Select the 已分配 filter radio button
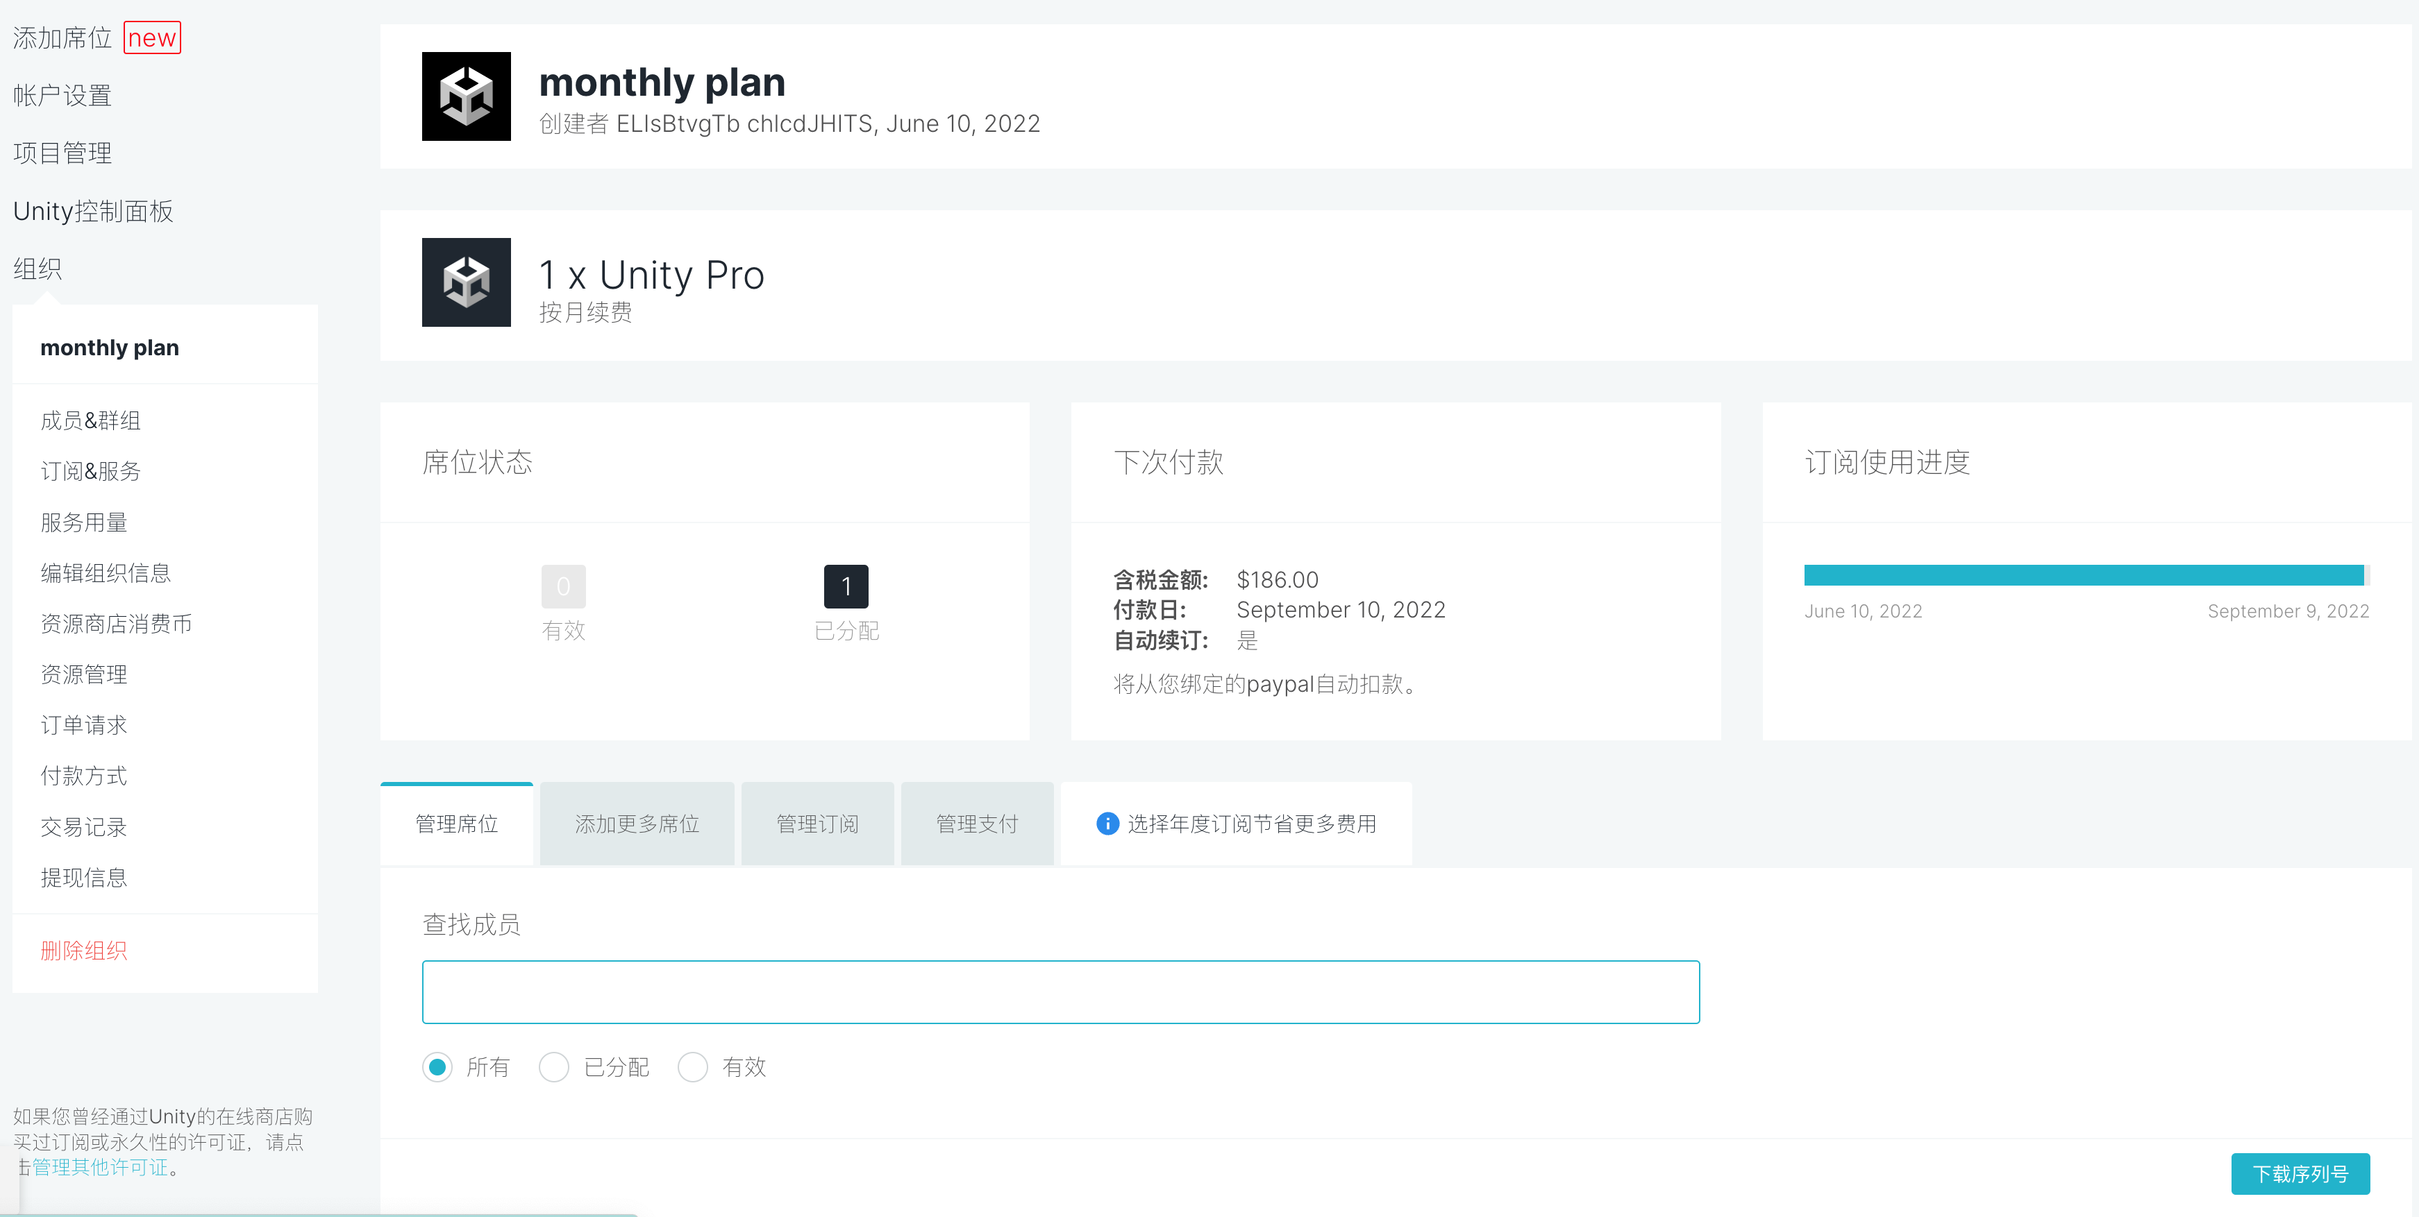 (x=554, y=1067)
